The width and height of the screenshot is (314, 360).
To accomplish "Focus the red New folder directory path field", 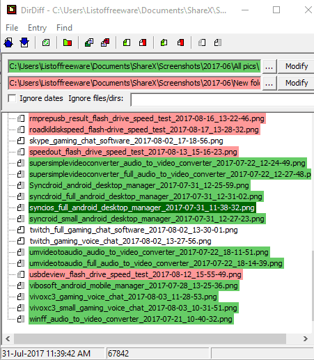I will point(134,83).
